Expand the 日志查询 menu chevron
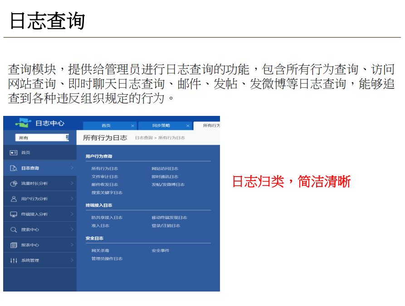405x306 pixels. [72, 168]
